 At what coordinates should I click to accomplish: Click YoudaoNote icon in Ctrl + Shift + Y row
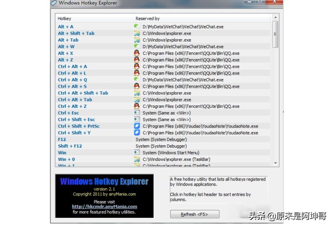(x=137, y=133)
